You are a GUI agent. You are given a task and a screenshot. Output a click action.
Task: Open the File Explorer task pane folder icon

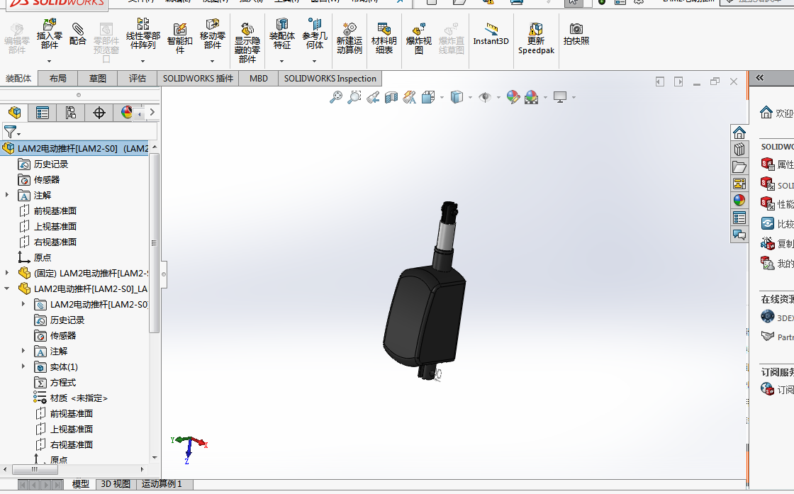click(739, 167)
